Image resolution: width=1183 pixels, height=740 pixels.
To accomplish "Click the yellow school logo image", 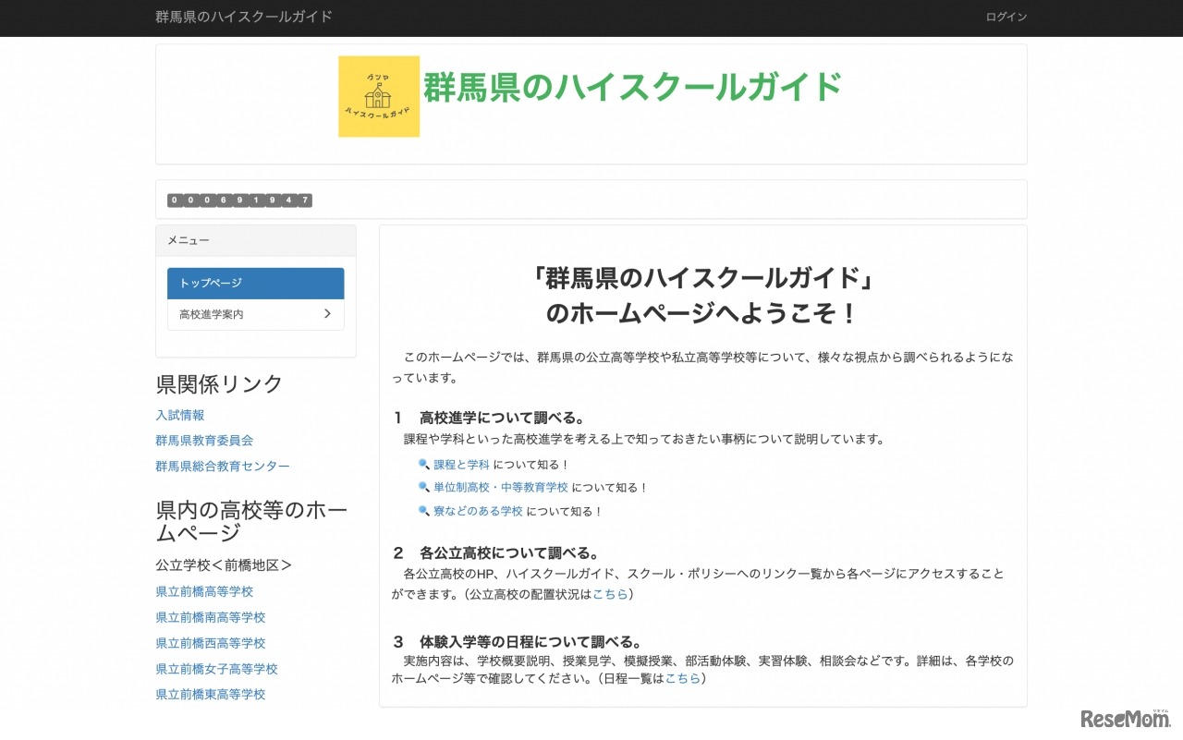I will coord(378,96).
